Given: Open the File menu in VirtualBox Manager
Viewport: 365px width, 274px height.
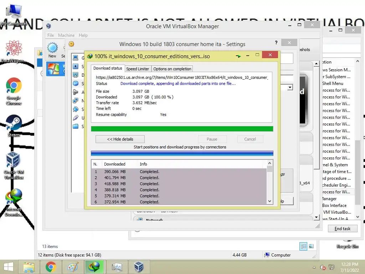Looking at the screenshot, I should [51, 35].
